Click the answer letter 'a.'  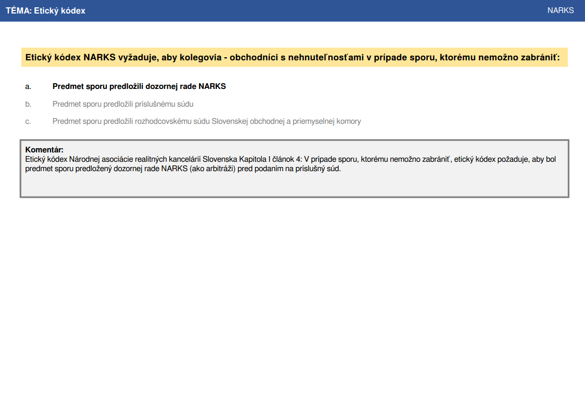coord(28,87)
